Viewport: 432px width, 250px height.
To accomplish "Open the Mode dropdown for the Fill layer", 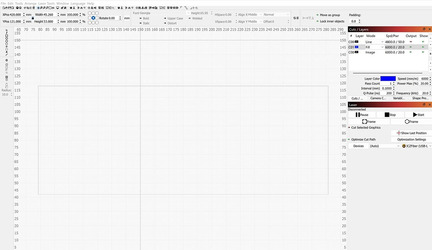I will click(383, 47).
